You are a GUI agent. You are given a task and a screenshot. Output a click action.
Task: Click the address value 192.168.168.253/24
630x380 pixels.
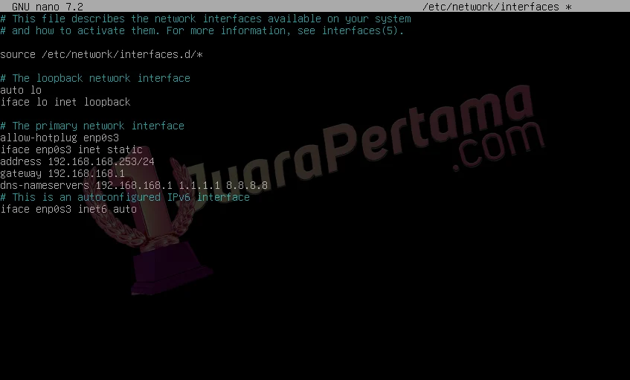tap(101, 161)
